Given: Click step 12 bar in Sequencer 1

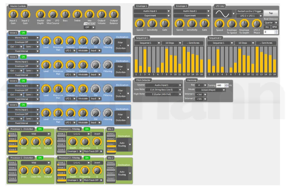Looking at the screenshot, I should coord(184,59).
